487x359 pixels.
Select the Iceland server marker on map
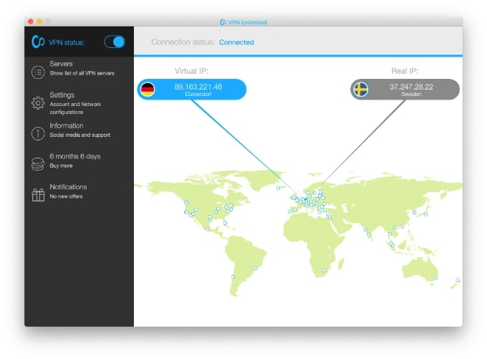(278, 188)
